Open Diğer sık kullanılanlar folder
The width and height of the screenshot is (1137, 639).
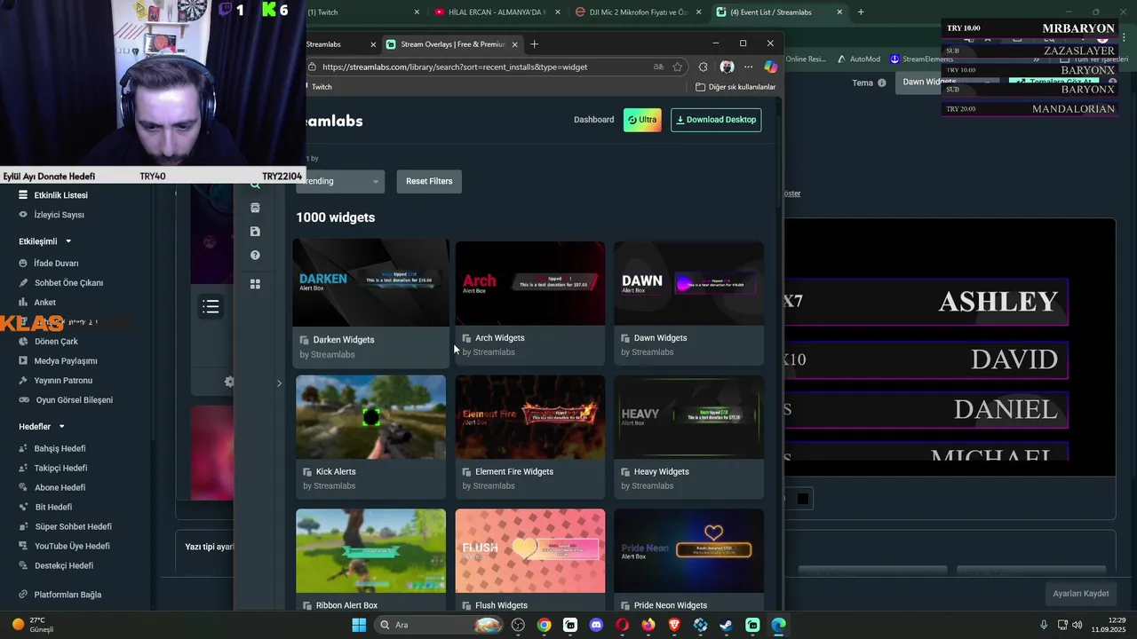tap(735, 87)
